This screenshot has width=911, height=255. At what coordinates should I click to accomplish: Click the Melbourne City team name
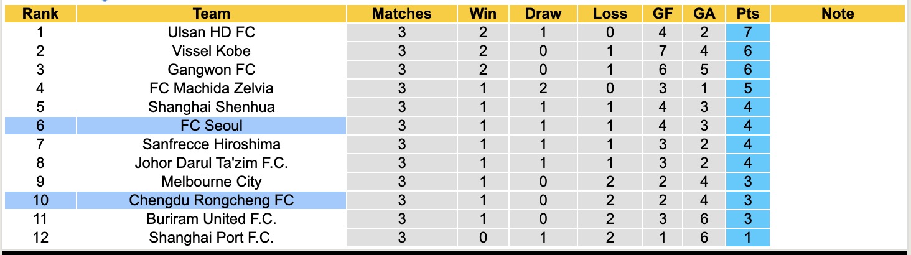point(211,182)
